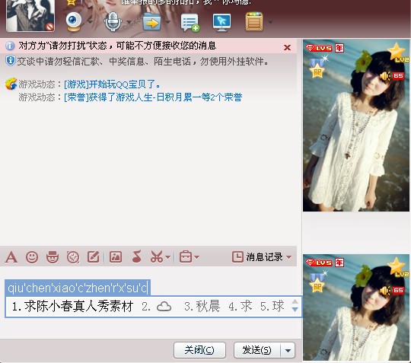Image resolution: width=411 pixels, height=363 pixels.
Task: Choose the cloud candidate number 2
Action: (x=157, y=307)
